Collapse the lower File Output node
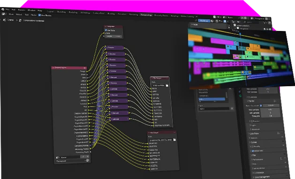 pyautogui.click(x=149, y=133)
